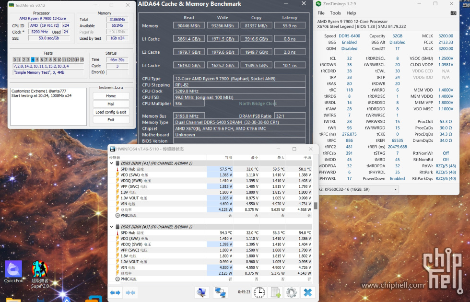Click the clock icon in HWiNFO64 toolbar
Viewport: 470px width, 302px height.
coord(259,292)
